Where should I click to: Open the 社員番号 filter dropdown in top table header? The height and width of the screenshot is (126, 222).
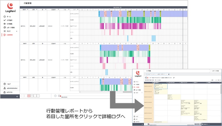click(58, 9)
